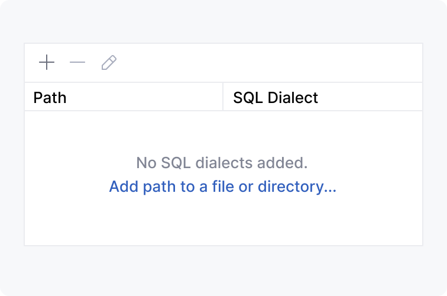
Task: Click empty table area below the link
Action: (x=223, y=222)
